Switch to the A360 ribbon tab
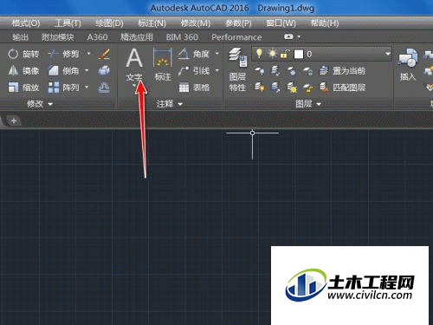The image size is (433, 325). click(97, 37)
